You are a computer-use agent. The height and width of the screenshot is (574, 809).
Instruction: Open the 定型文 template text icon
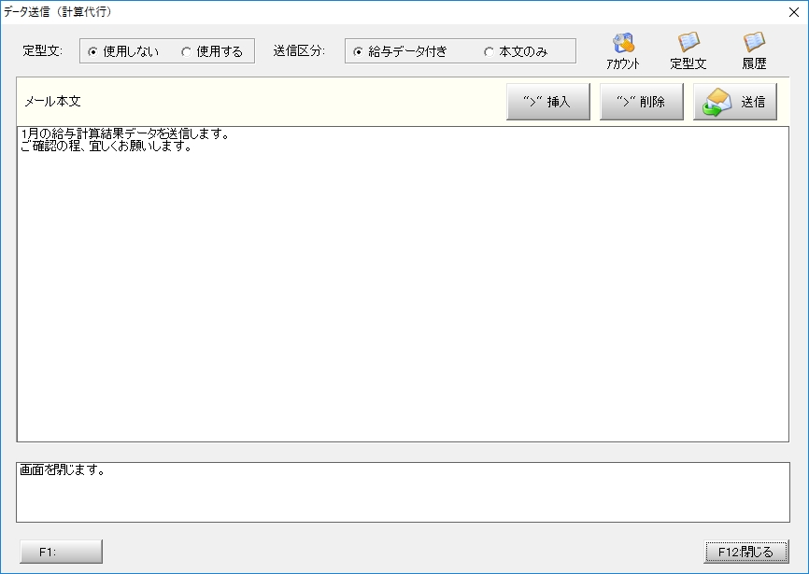688,51
